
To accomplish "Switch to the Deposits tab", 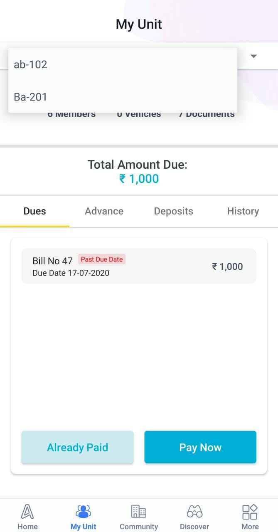I will coord(173,211).
